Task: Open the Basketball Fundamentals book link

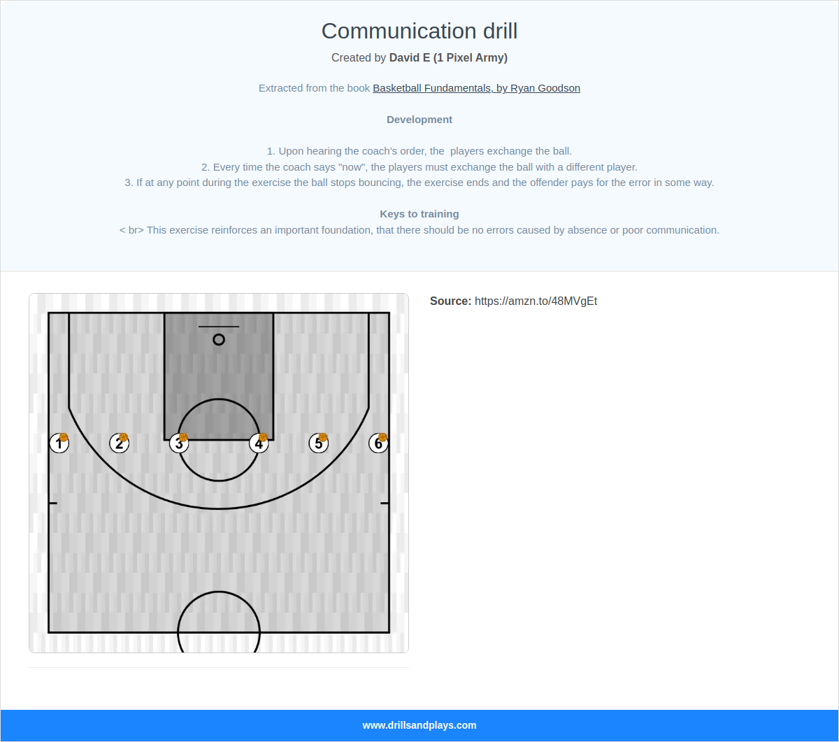Action: pyautogui.click(x=476, y=88)
